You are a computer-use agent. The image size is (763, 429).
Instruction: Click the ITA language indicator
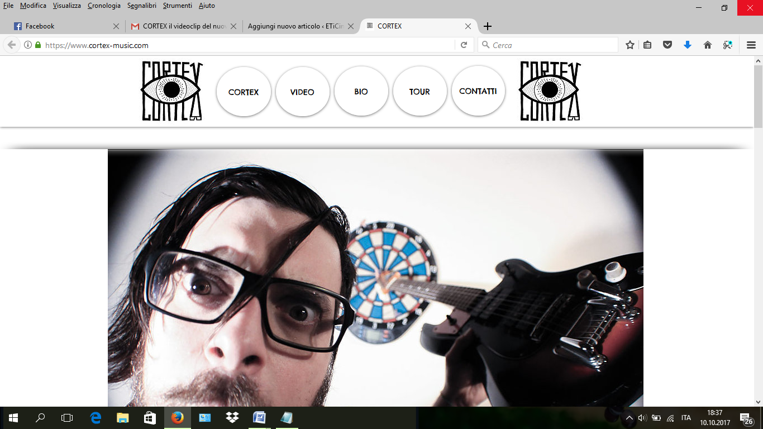click(686, 418)
